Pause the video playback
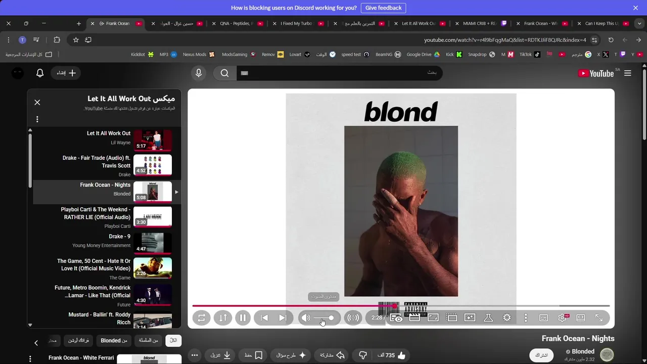 pyautogui.click(x=243, y=318)
